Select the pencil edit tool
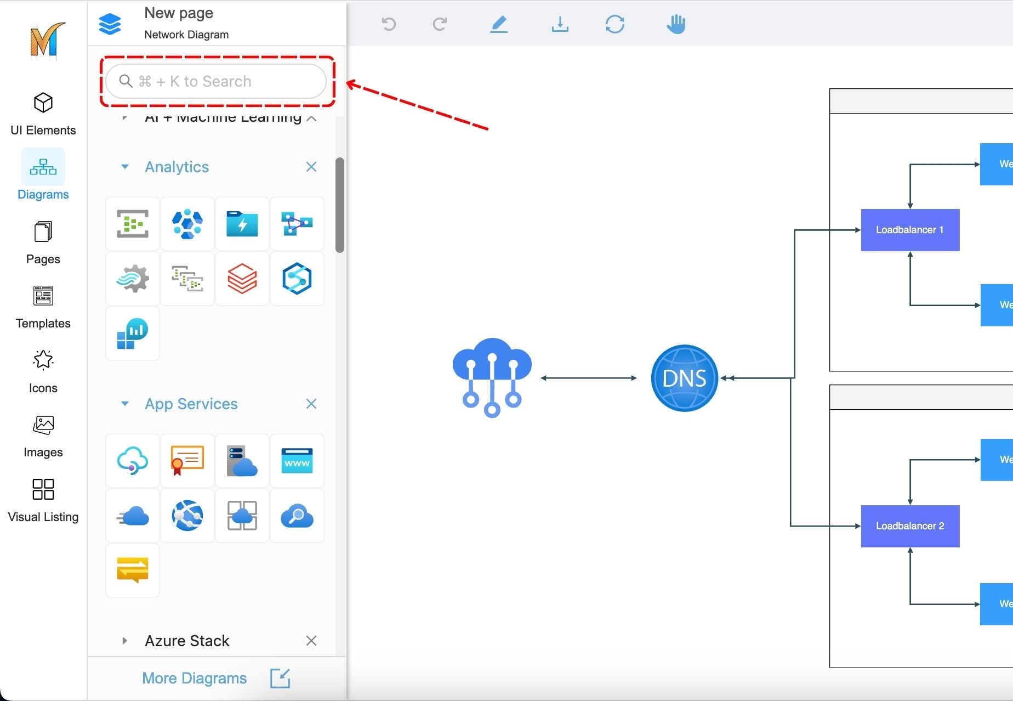 click(x=498, y=24)
